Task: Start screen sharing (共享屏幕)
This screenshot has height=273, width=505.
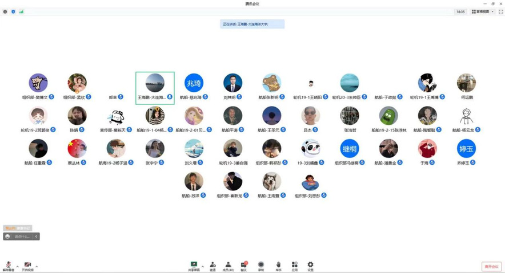Action: 194,266
